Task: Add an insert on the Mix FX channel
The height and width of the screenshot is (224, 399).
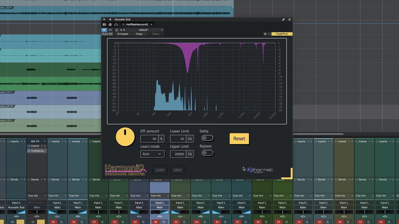Action: click(x=45, y=146)
